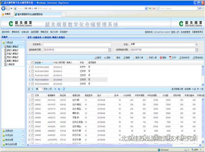Screen dimensions: 205x152
Task: Click the 增加 (Add) toolbar button
Action: pyautogui.click(x=117, y=58)
